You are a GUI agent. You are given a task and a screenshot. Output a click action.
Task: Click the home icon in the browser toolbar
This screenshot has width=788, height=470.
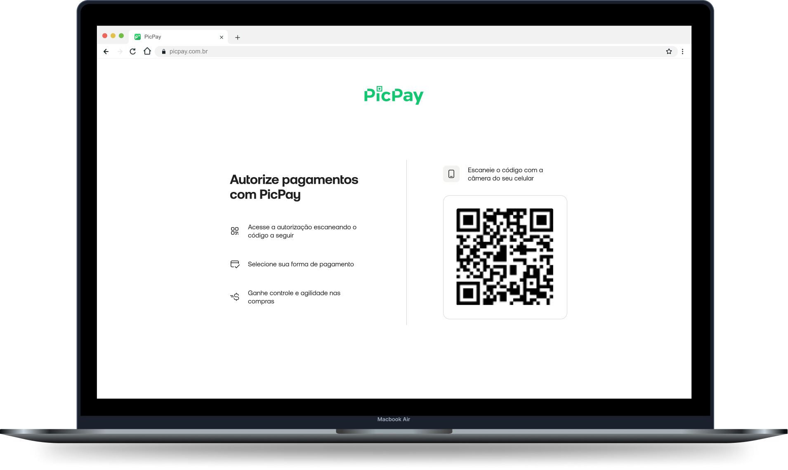tap(147, 51)
